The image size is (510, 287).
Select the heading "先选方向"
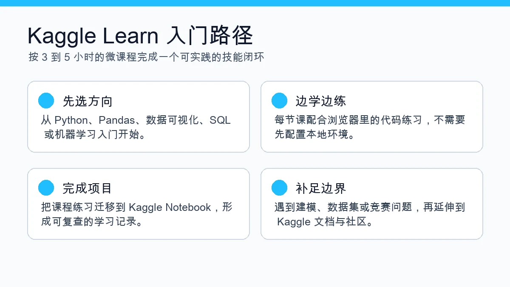pyautogui.click(x=88, y=101)
